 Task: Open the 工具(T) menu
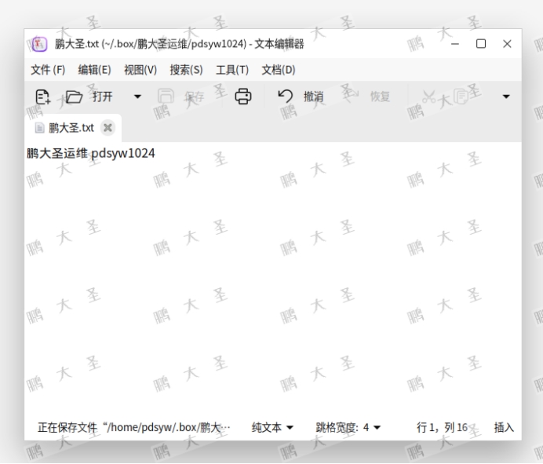232,70
